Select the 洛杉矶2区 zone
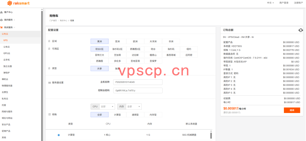The image size is (306, 141). click(x=117, y=49)
